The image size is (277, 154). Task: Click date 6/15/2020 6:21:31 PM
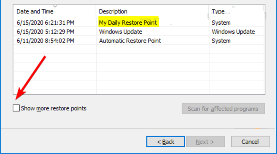(46, 22)
